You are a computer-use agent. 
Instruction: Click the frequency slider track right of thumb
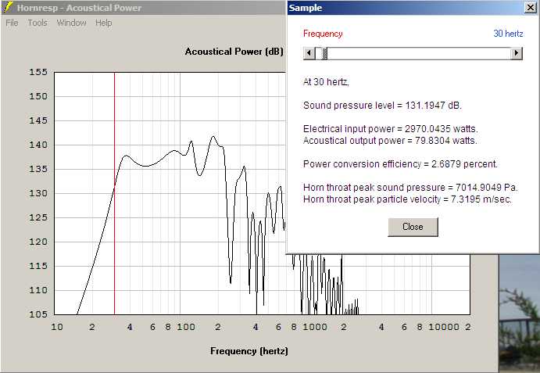coord(418,53)
